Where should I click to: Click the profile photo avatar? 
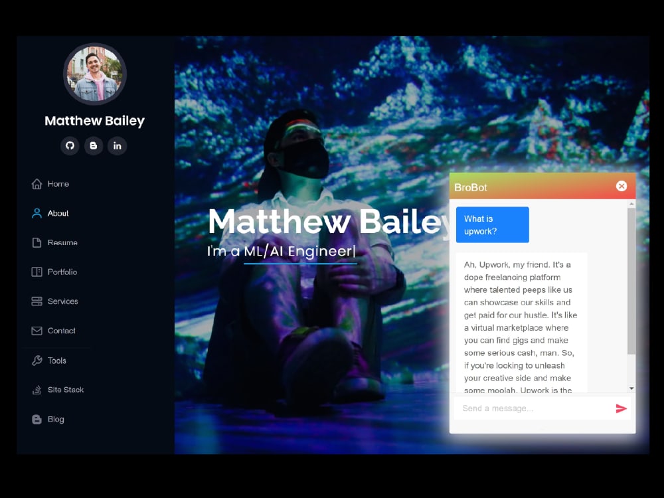click(95, 74)
